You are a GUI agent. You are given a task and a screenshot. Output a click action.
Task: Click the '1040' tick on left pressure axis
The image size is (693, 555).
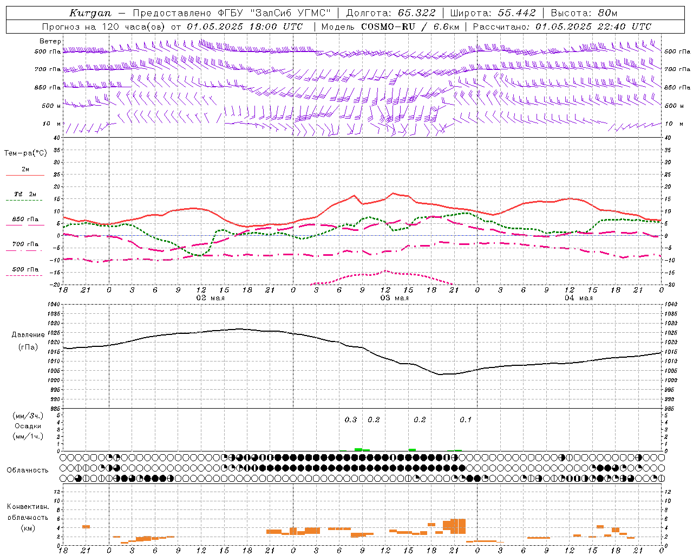[53, 305]
